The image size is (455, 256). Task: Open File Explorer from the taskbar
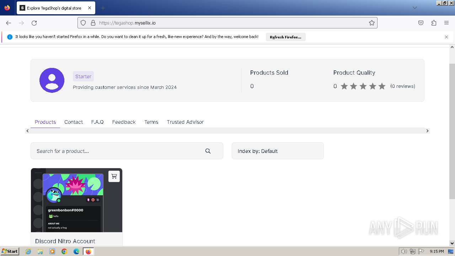tap(40, 251)
